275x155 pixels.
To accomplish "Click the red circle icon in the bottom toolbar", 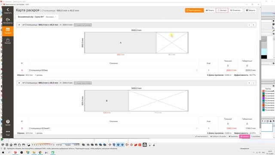I will (x=131, y=145).
